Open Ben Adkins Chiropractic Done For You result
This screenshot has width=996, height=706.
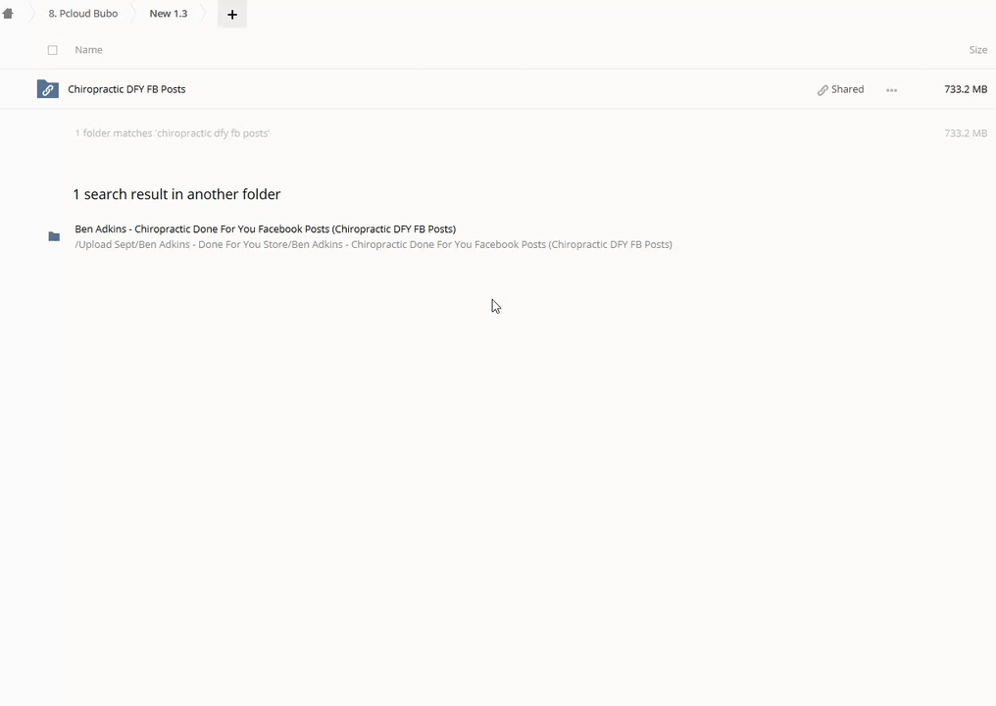coord(265,228)
